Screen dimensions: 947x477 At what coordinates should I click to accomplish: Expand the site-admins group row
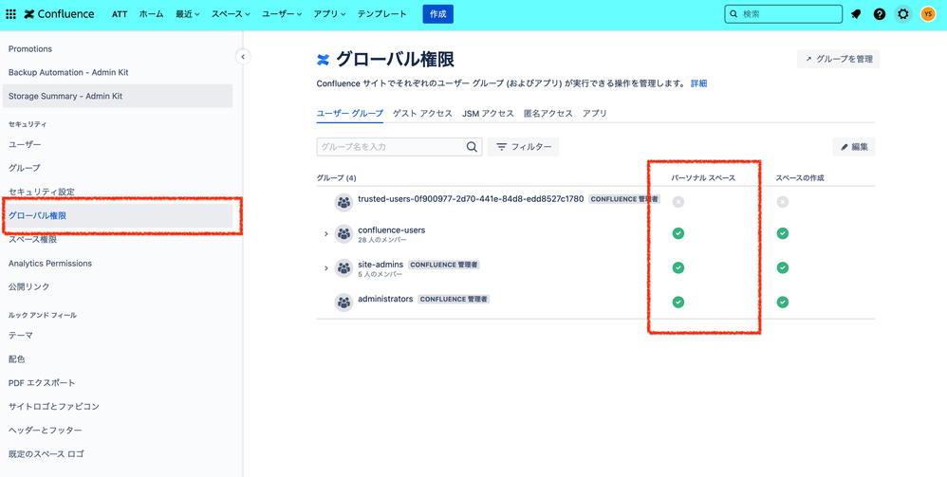[326, 268]
